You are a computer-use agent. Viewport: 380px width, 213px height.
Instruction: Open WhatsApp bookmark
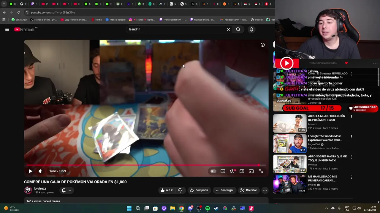[x=19, y=20]
